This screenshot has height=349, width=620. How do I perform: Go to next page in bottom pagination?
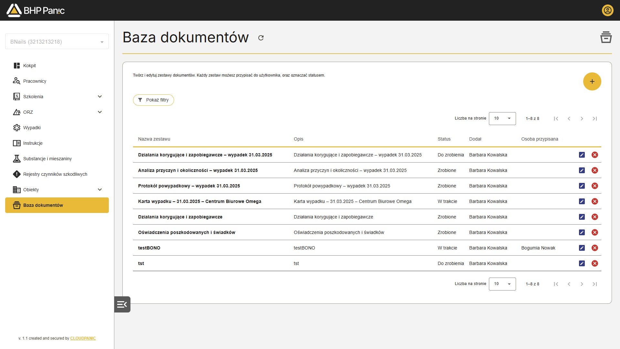(582, 284)
